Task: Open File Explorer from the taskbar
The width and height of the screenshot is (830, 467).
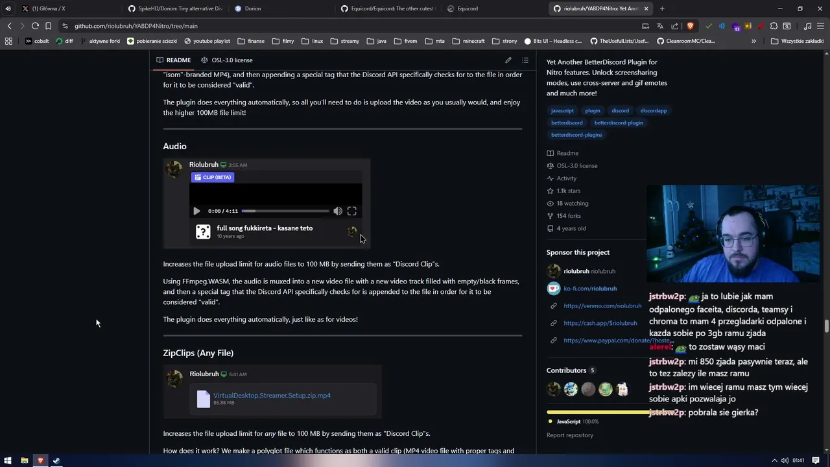Action: click(25, 461)
